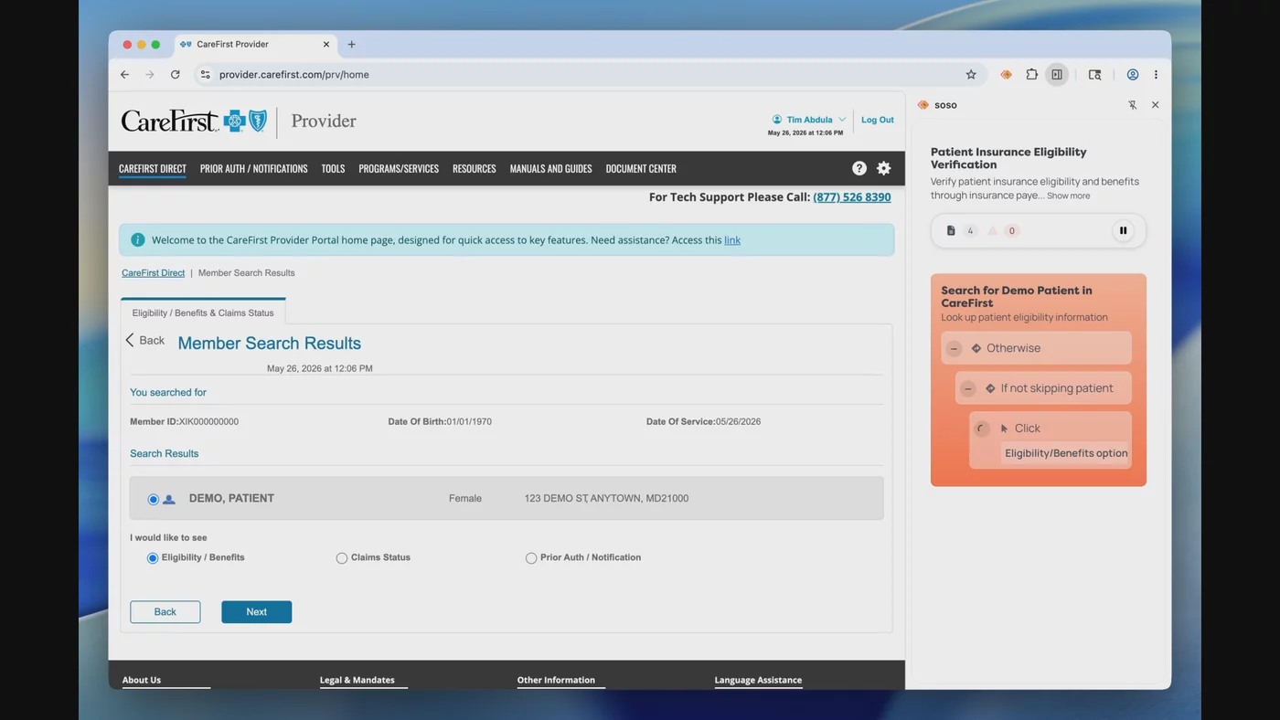Click the patient person icon beside DEMO, PATIENT

click(169, 499)
